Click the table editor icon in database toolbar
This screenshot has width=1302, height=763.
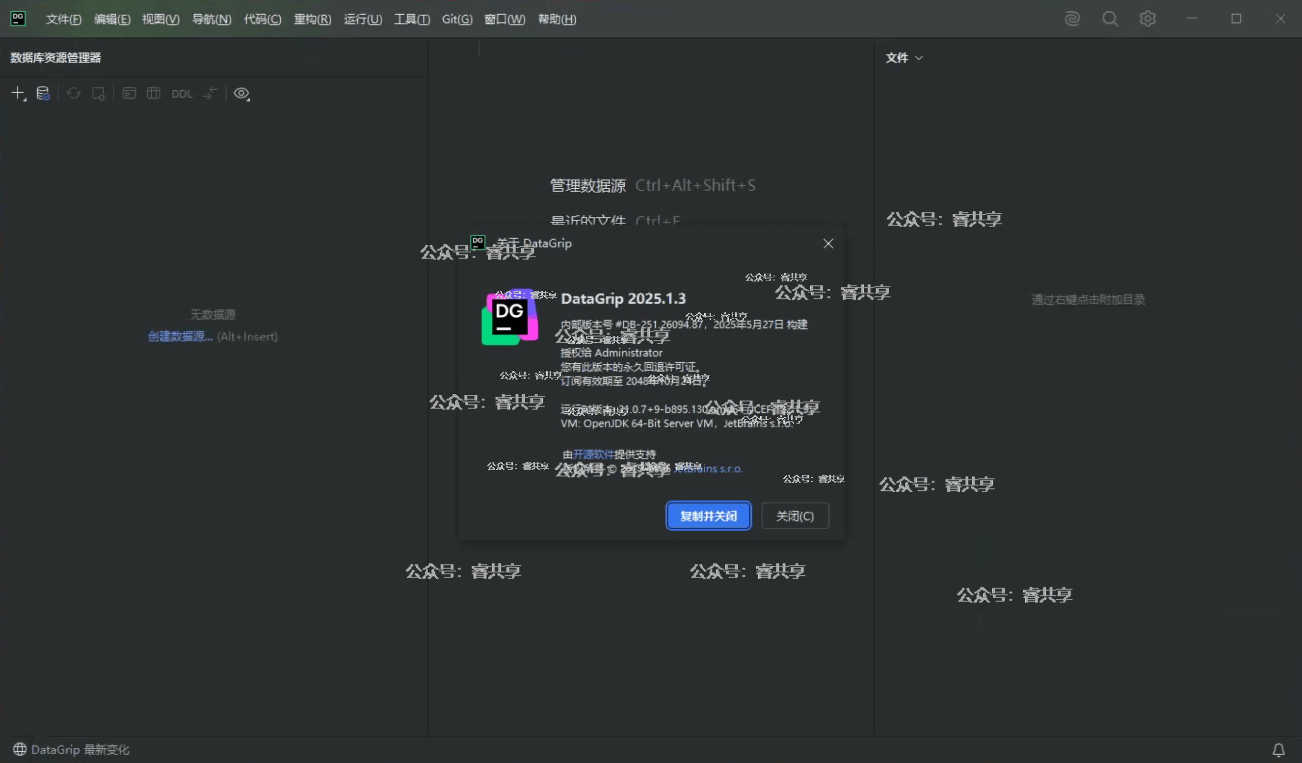click(x=154, y=94)
